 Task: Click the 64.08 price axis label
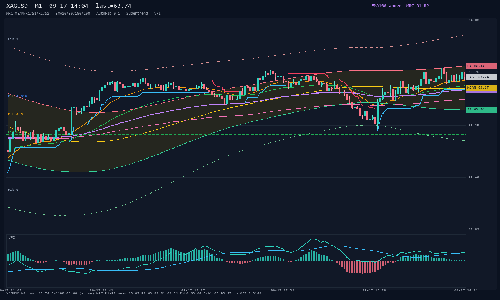point(474,20)
